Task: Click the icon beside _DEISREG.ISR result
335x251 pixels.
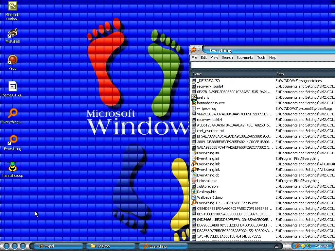Action: 194,81
